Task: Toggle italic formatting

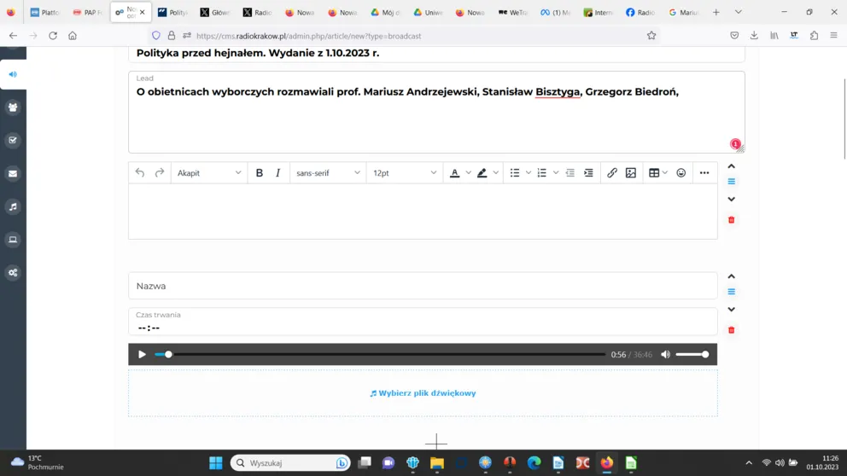Action: [277, 172]
